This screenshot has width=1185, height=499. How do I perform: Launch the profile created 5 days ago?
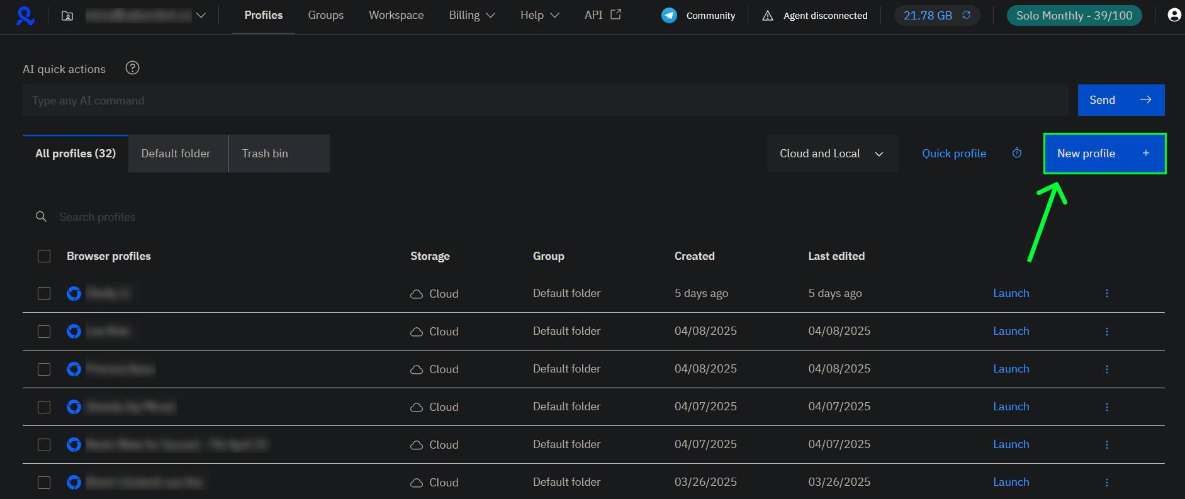[1011, 293]
